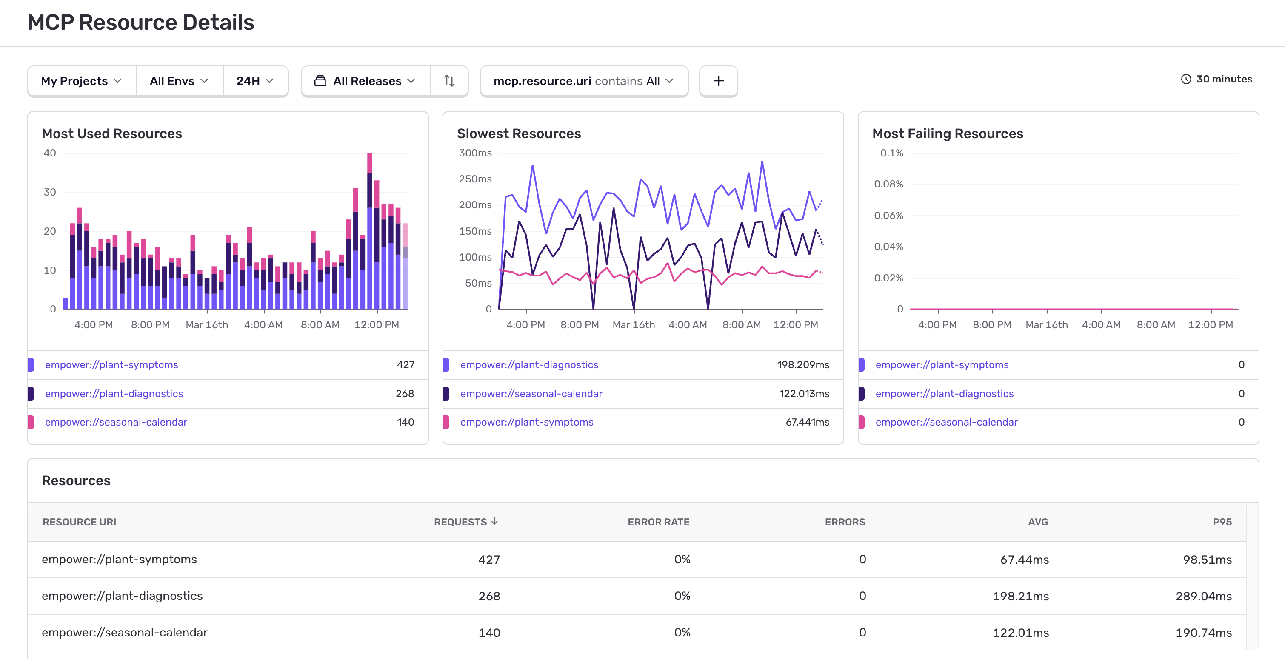Image resolution: width=1285 pixels, height=659 pixels.
Task: Sort table by P95 column header
Action: point(1222,522)
